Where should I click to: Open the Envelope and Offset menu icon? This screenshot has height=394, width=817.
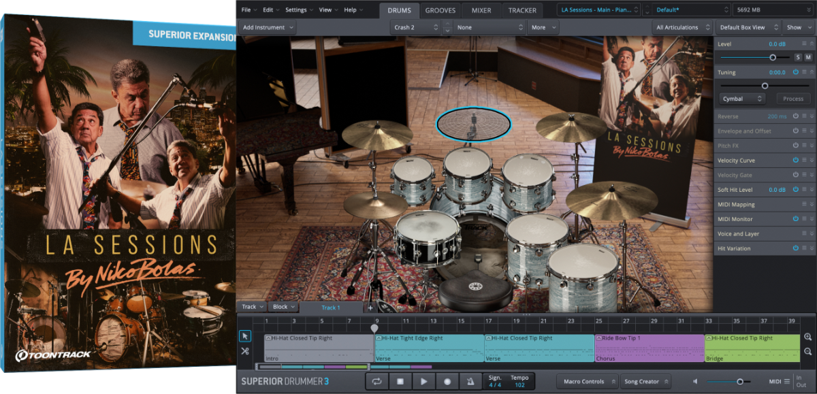pyautogui.click(x=804, y=131)
